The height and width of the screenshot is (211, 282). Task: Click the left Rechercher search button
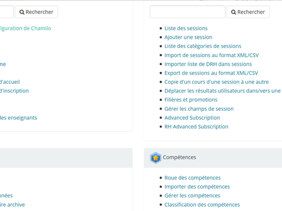36,12
